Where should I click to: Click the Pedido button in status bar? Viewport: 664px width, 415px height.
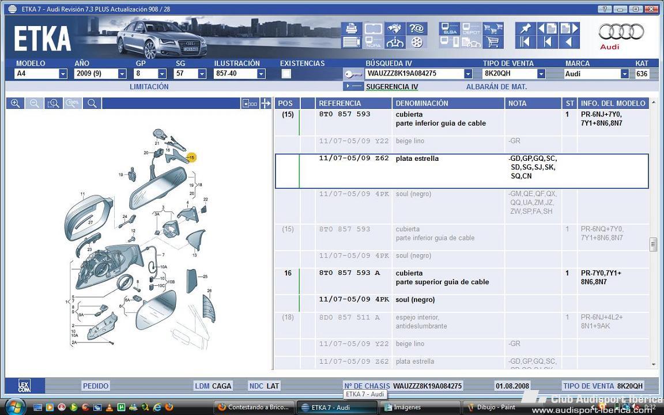[96, 386]
